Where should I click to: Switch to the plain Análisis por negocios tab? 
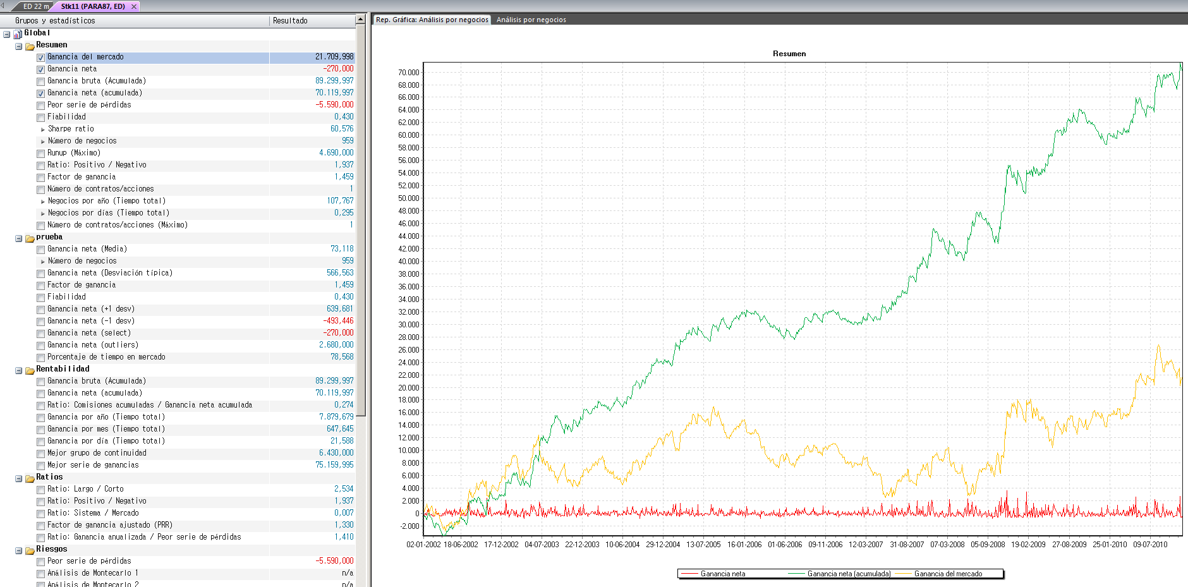[x=531, y=20]
